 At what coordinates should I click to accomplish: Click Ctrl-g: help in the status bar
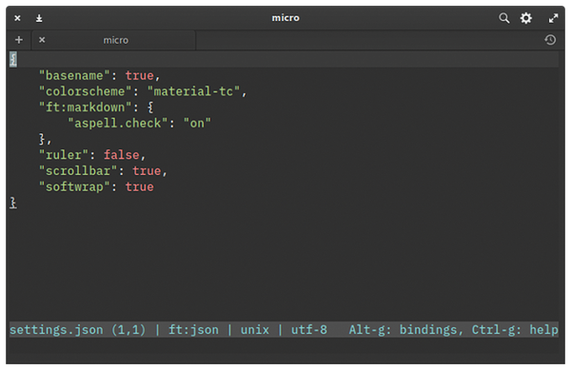[515, 330]
